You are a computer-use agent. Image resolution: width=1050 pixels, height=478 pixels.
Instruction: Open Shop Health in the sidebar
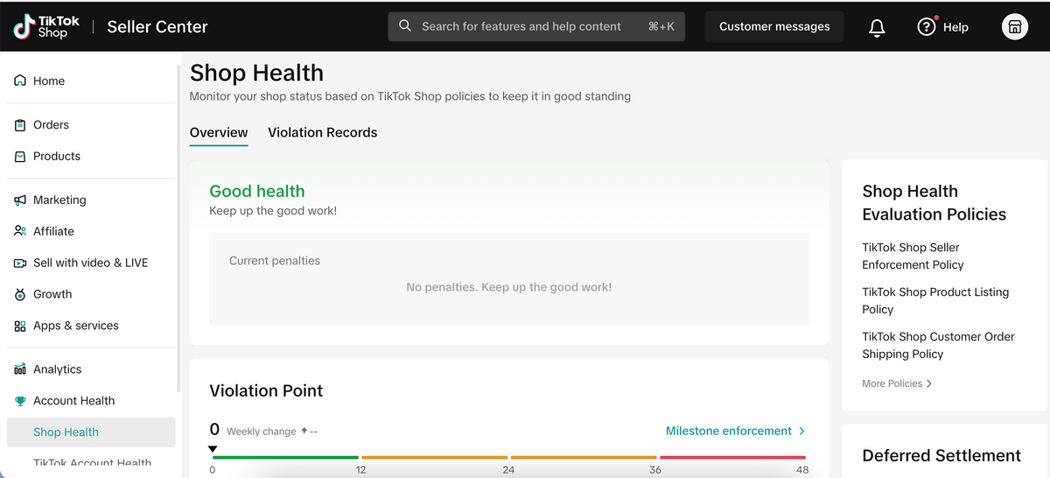66,432
